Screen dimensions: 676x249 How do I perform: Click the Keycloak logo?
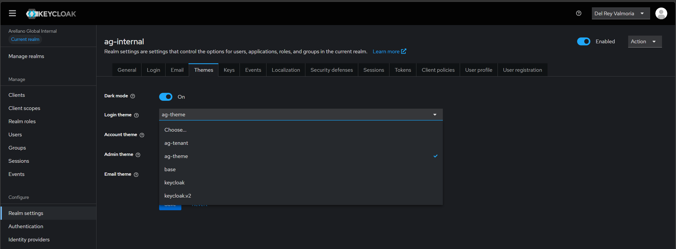(x=51, y=14)
